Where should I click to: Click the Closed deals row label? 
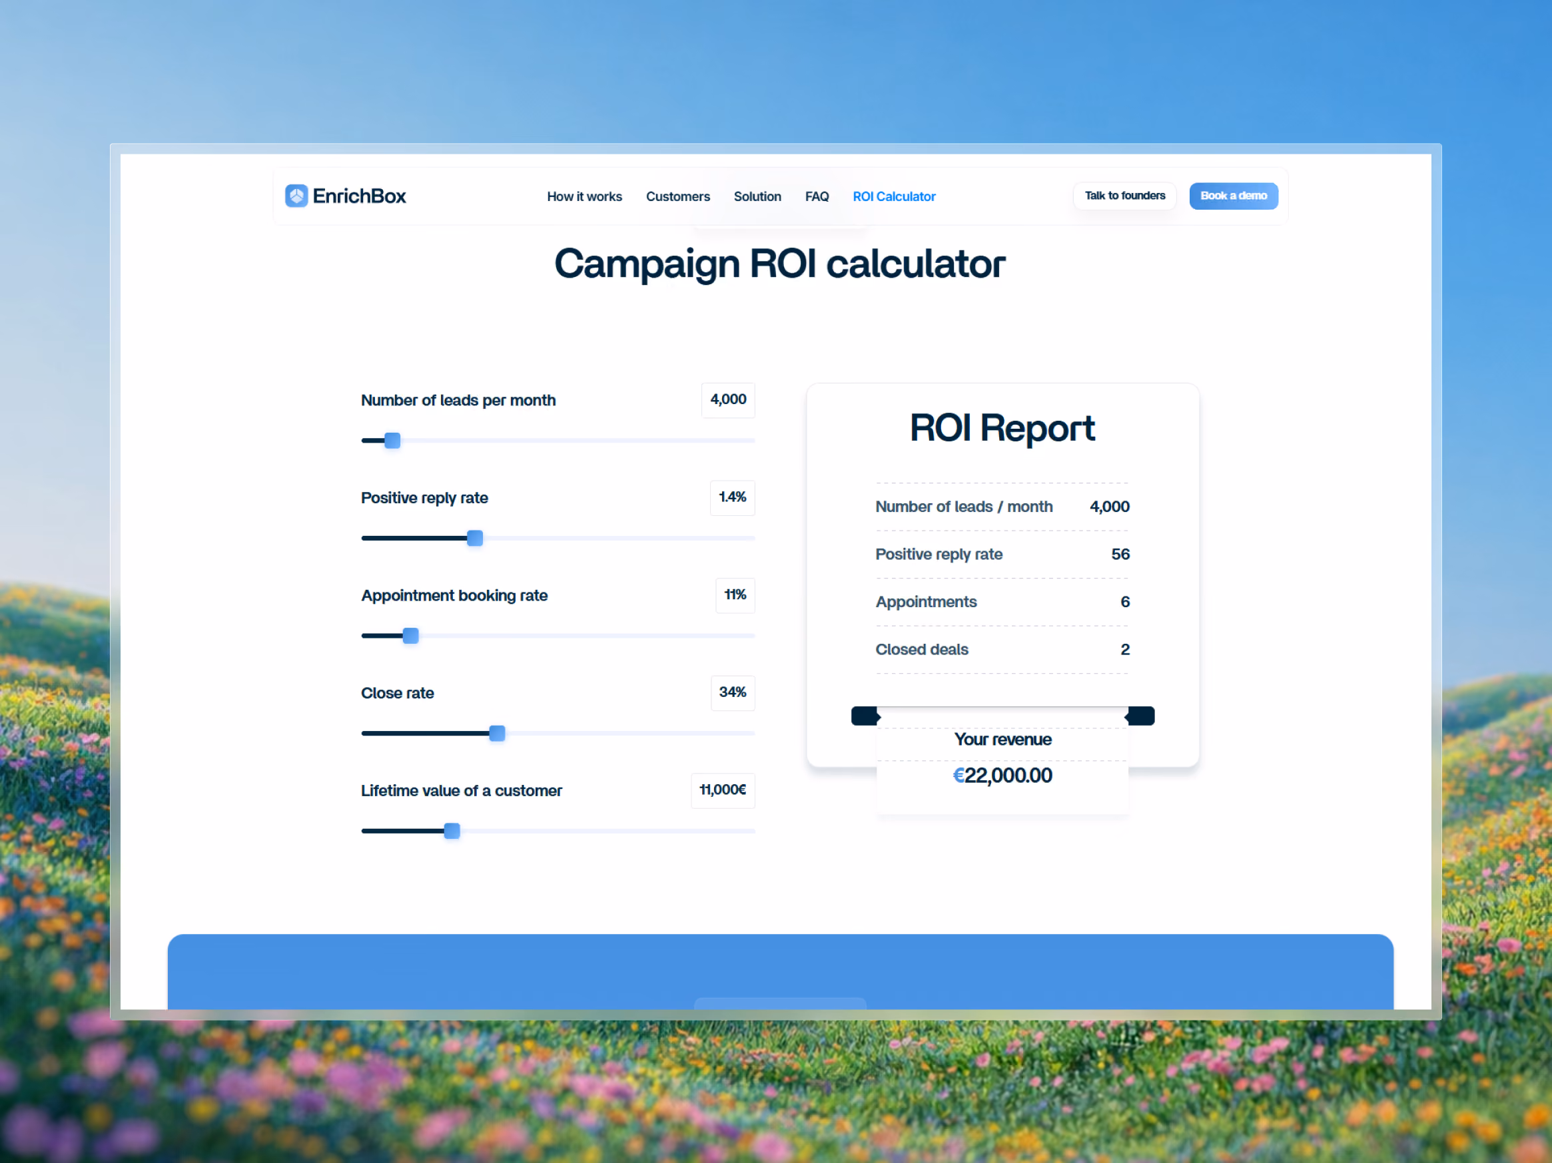click(921, 649)
